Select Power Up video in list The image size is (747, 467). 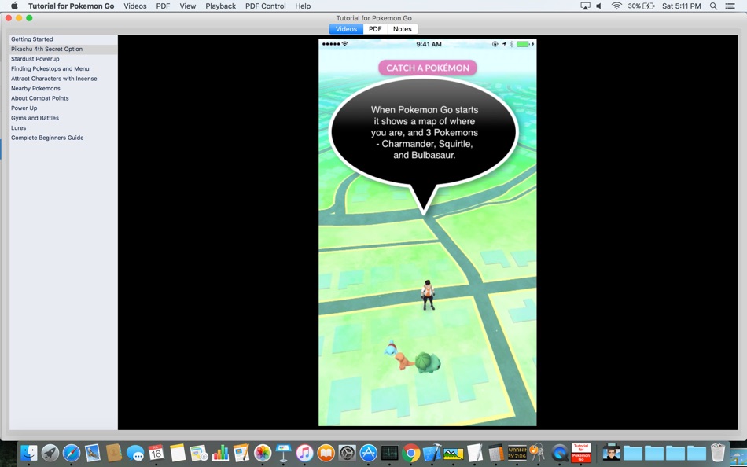tap(64, 108)
